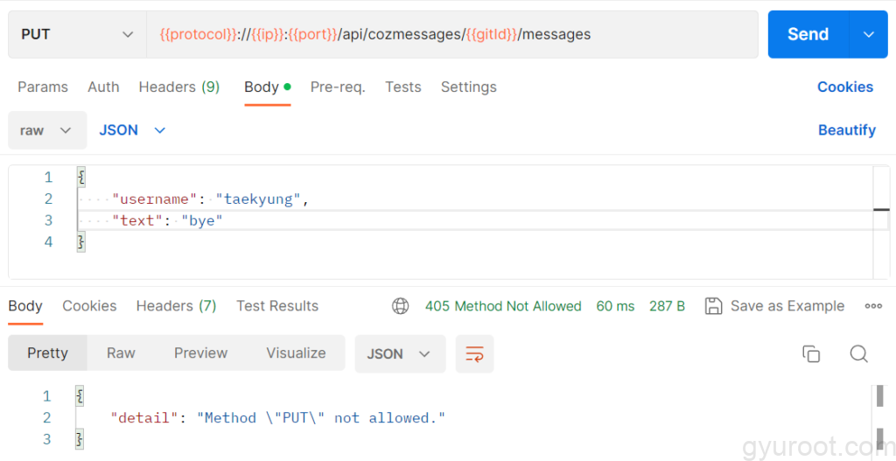Open the request Headers (9) tab
Screen dimensions: 896x461
coord(178,87)
